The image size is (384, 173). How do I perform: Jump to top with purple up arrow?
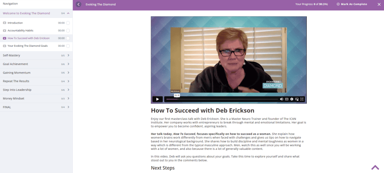(375, 167)
